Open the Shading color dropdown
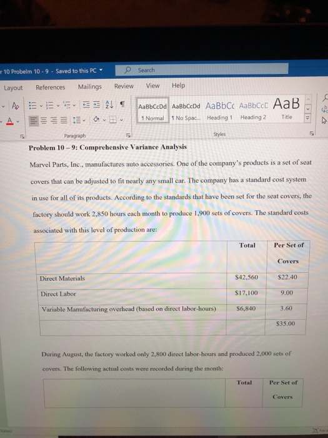The width and height of the screenshot is (328, 438). [104, 120]
